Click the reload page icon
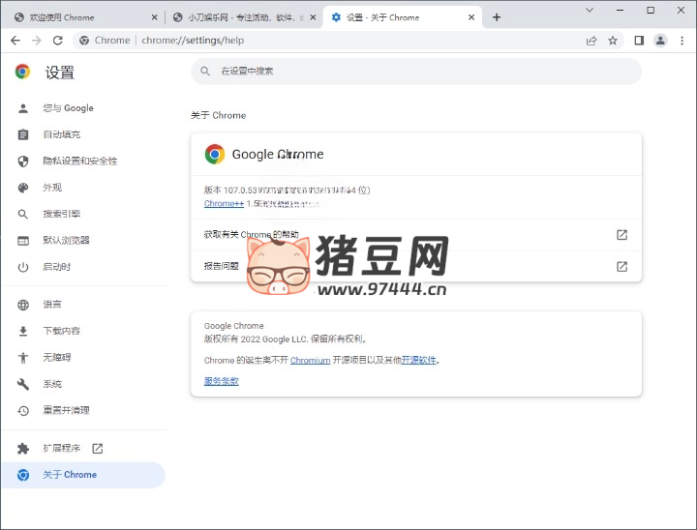 pos(58,41)
